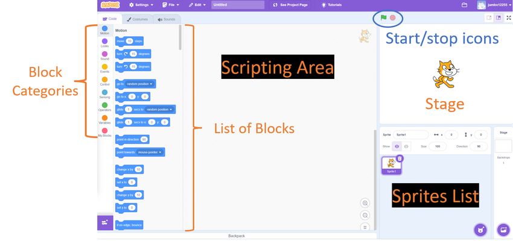513x241 pixels.
Task: Switch to the Code tab
Action: click(110, 19)
